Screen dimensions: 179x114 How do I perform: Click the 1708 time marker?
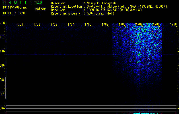139,25
